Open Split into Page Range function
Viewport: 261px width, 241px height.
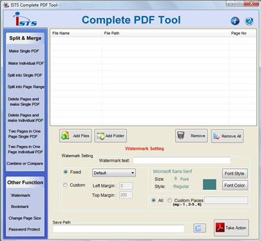click(26, 87)
